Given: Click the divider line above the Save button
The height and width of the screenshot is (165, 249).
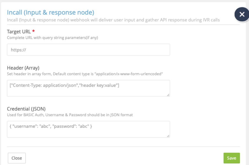Looking at the screenshot, I should coord(123,147).
